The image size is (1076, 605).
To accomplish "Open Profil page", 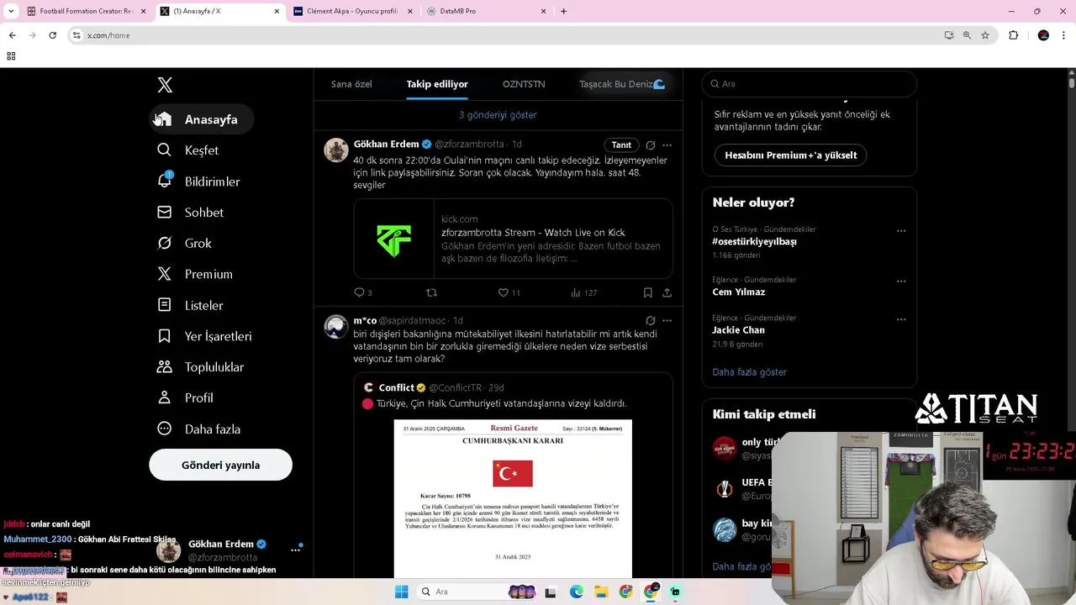I will pos(186,398).
